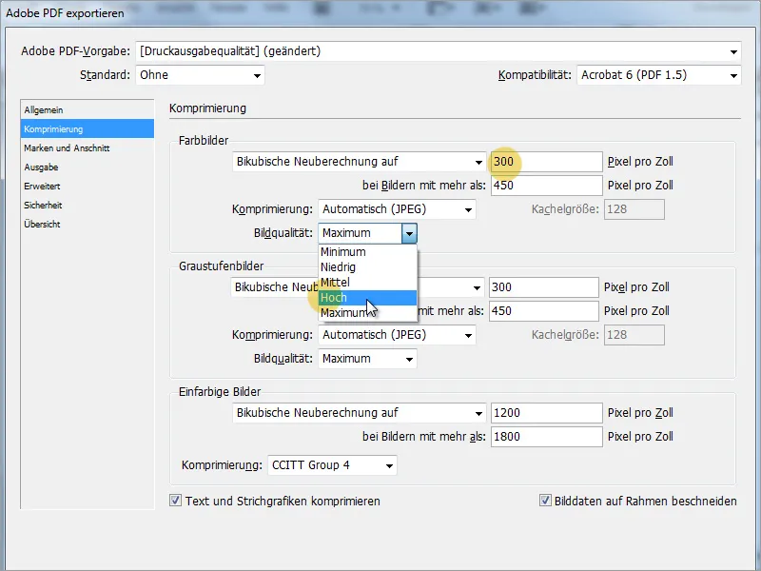Click the Farbbilder Bildqualität dropdown arrow
Viewport: 761px width, 571px height.
tap(409, 233)
